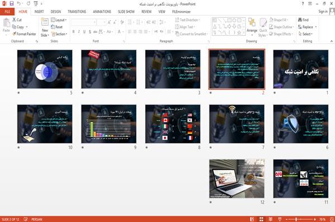Screen dimensions: 335x222
Task: Open the font size combo box
Action: pyautogui.click(x=101, y=22)
